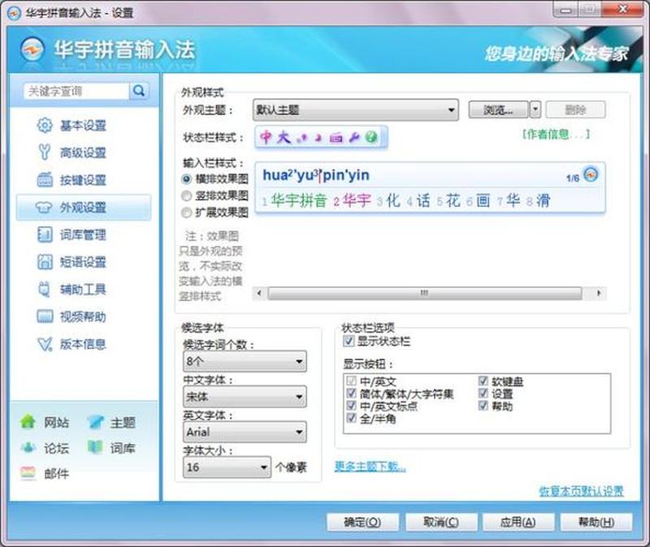Open the 英文字体 Arial dropdown

click(245, 432)
